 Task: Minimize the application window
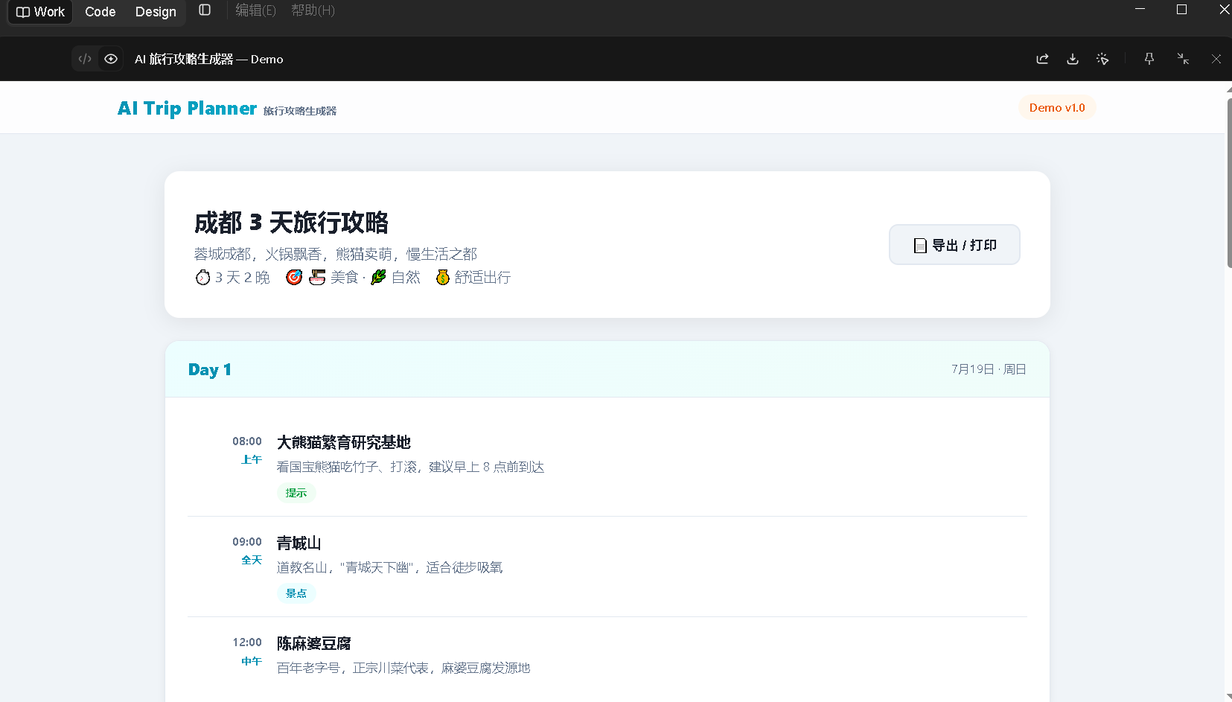pyautogui.click(x=1140, y=10)
